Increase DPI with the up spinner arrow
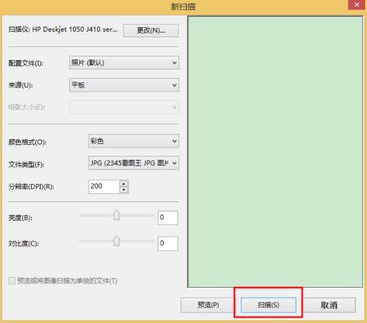Image resolution: width=367 pixels, height=323 pixels. click(x=124, y=184)
